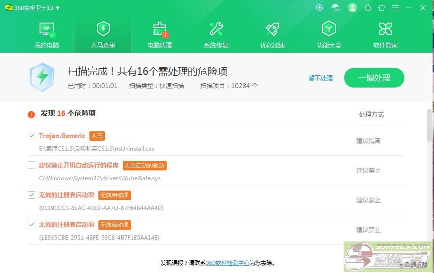Uncheck the Trojan.Generic checkbox

pyautogui.click(x=32, y=136)
